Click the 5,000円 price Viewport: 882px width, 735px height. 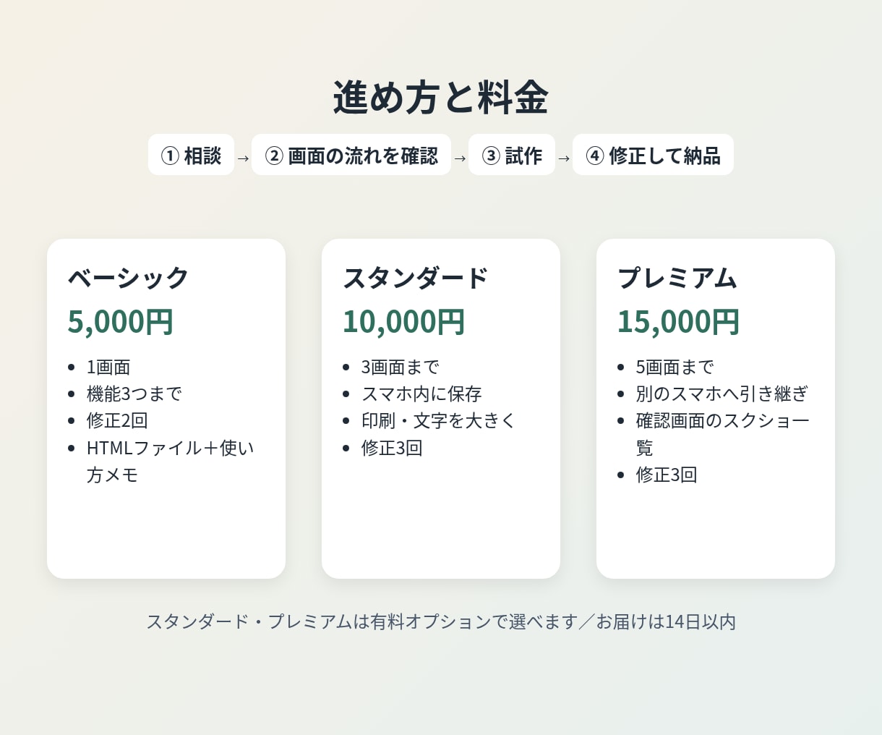tap(121, 322)
